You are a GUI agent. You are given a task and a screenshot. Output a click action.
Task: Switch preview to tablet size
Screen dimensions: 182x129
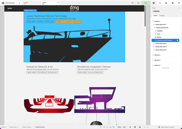[107, 127]
